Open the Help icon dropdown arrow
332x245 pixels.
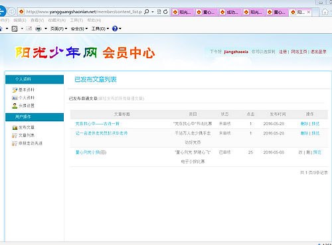(120, 28)
